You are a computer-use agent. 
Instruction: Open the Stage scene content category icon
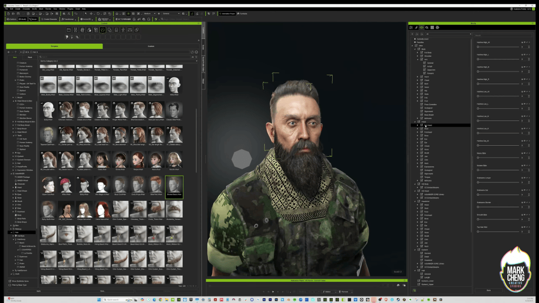click(130, 30)
